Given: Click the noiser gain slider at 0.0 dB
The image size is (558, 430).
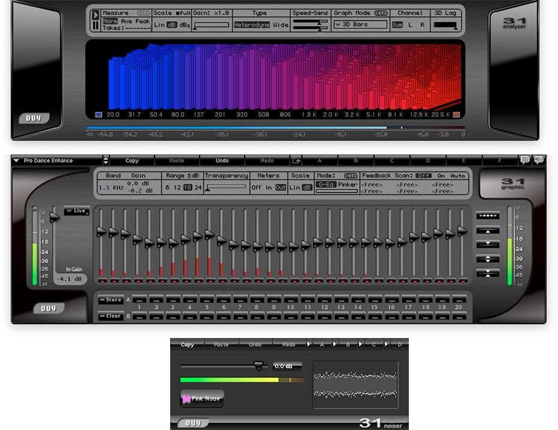Looking at the screenshot, I should coord(259,365).
